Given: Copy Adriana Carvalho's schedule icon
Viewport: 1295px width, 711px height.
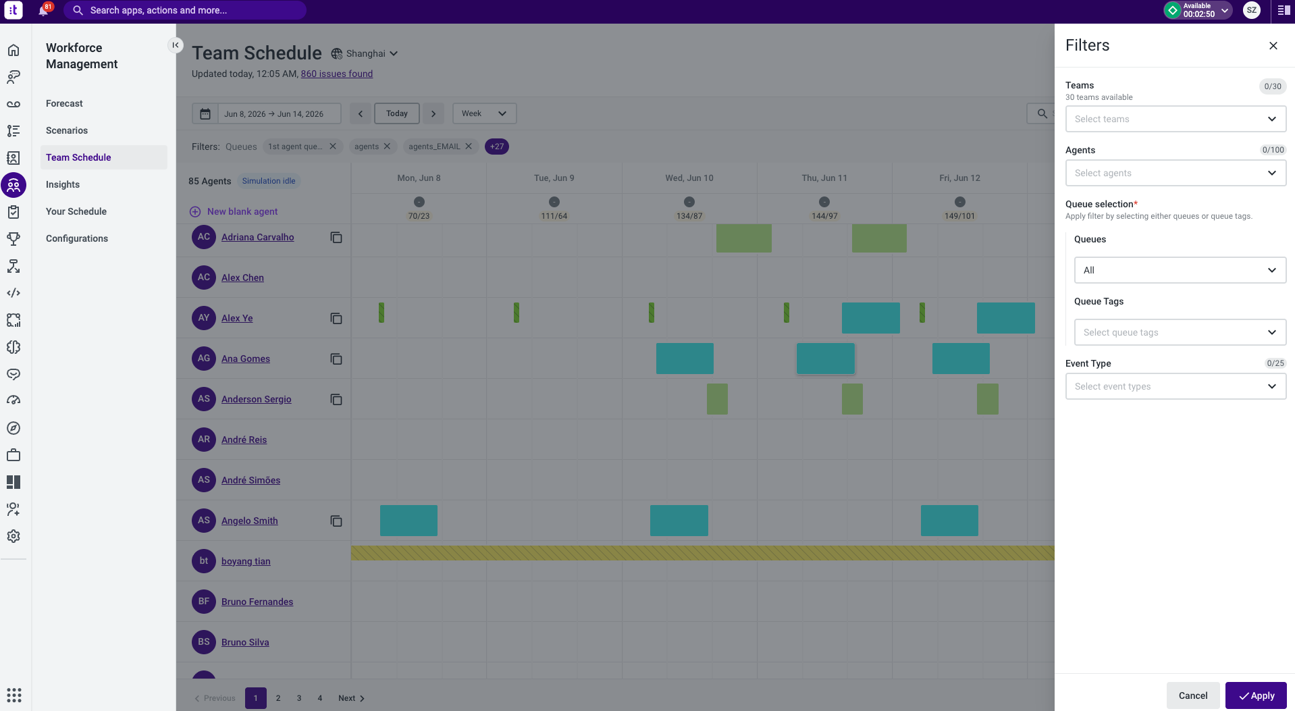Looking at the screenshot, I should pyautogui.click(x=336, y=238).
